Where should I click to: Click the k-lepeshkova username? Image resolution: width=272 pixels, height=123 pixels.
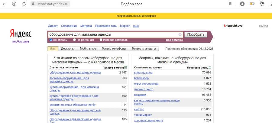point(233,26)
